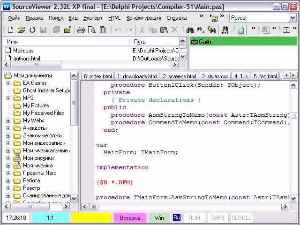The height and width of the screenshot is (225, 300).
Task: Click the Paste clipboard icon
Action: [x=164, y=30]
